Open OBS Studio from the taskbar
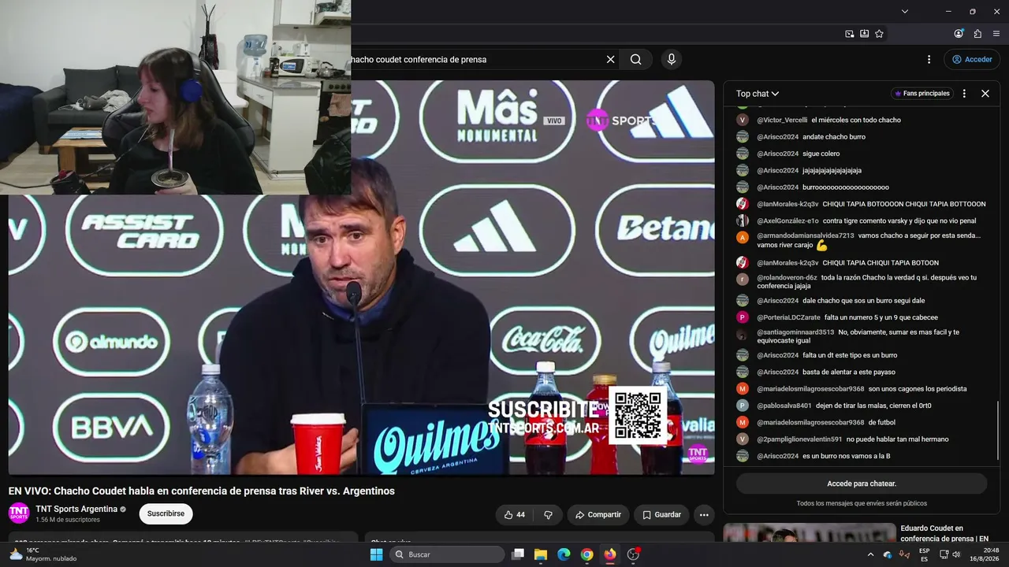This screenshot has height=567, width=1009. click(633, 554)
